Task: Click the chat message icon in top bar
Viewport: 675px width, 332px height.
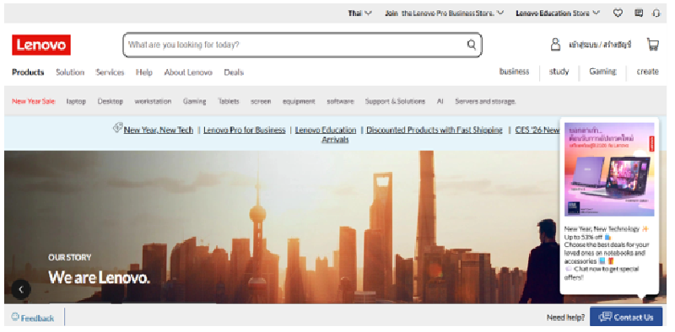Action: pyautogui.click(x=639, y=13)
